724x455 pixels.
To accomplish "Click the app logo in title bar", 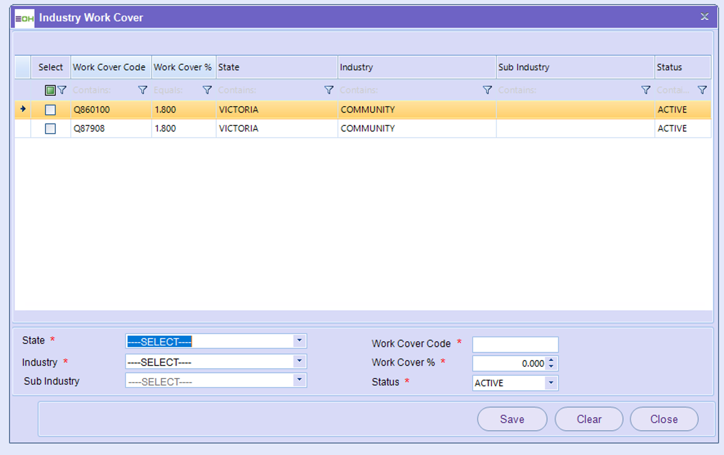I will 25,18.
